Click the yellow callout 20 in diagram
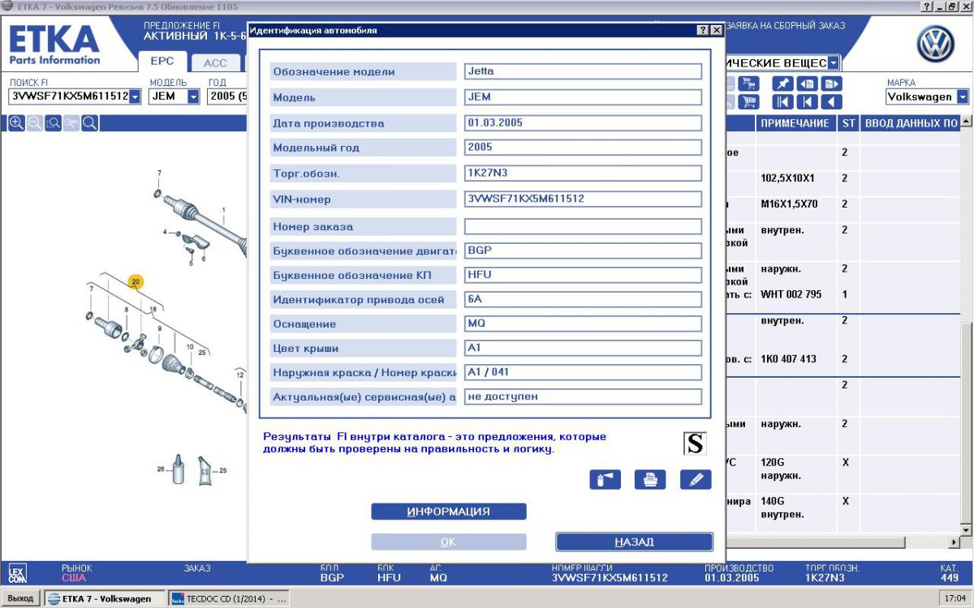The width and height of the screenshot is (974, 608). coord(136,282)
